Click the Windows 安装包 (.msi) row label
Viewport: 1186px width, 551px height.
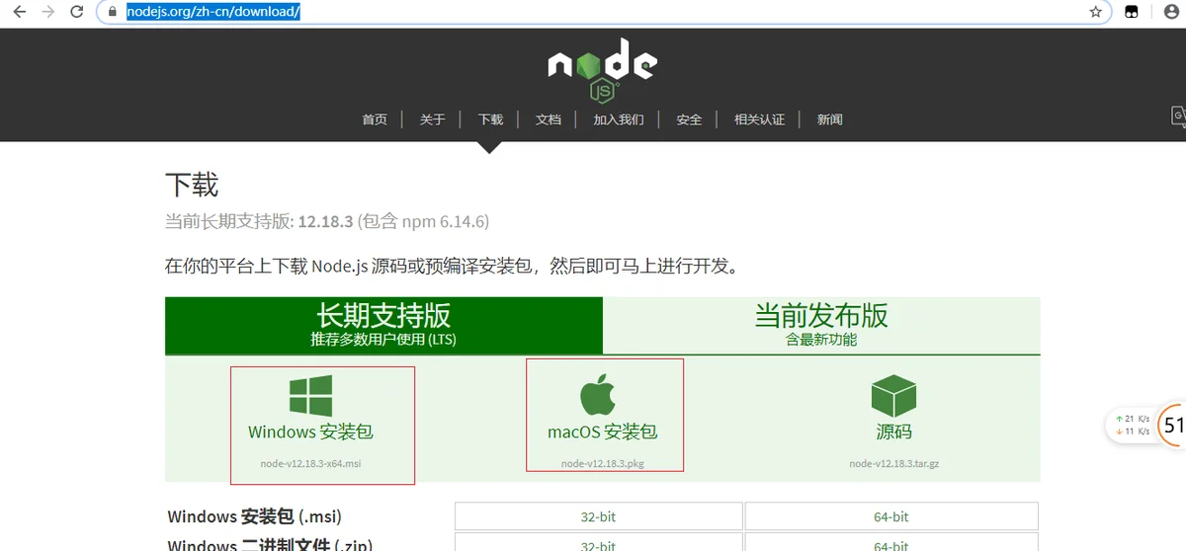pos(254,516)
